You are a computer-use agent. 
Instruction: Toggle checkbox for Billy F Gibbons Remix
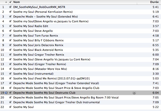coord(10,40)
